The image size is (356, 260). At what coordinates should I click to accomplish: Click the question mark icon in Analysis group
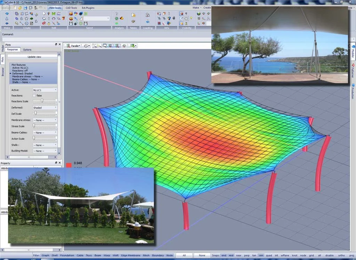116,14
